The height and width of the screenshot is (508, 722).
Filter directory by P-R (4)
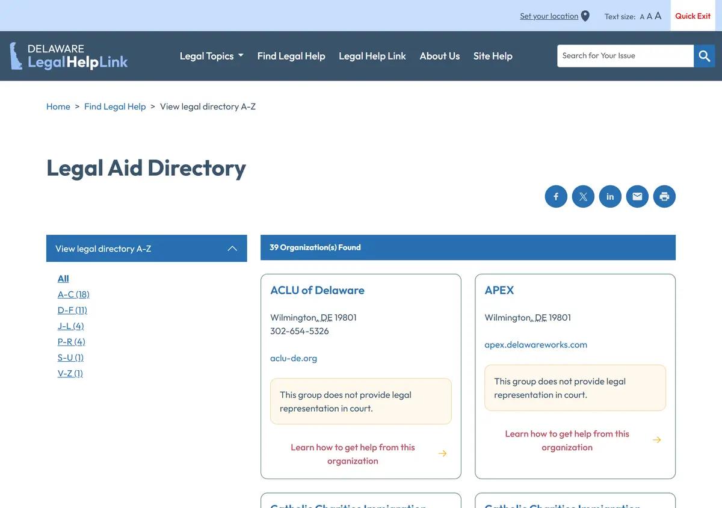tap(72, 341)
